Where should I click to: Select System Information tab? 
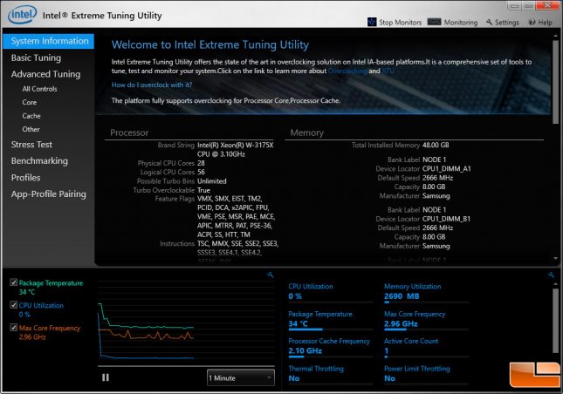pos(49,41)
